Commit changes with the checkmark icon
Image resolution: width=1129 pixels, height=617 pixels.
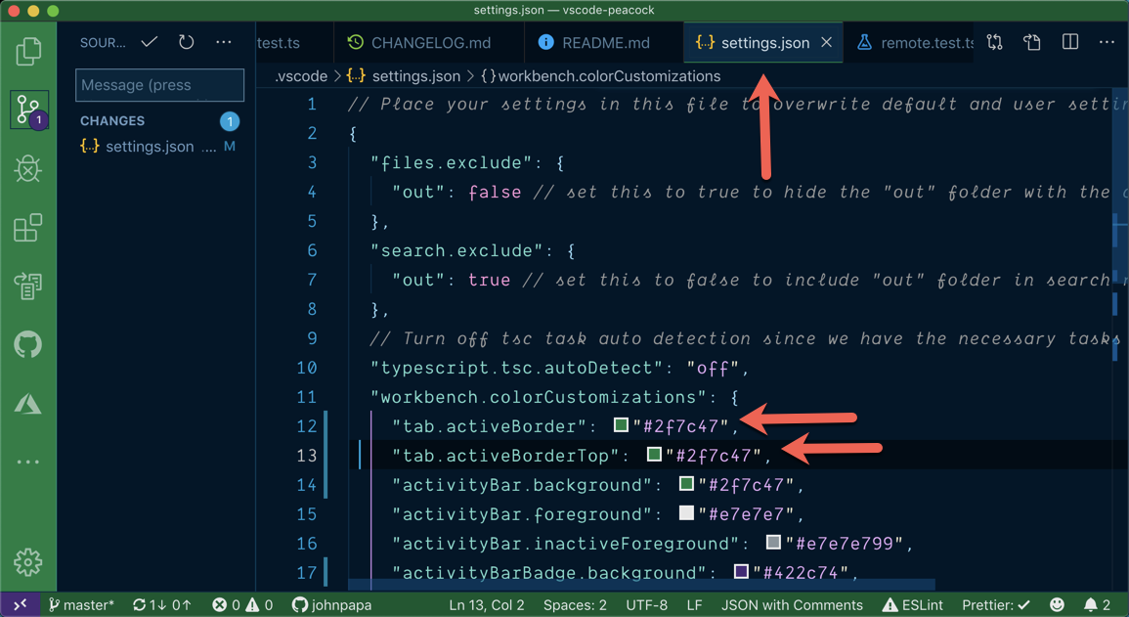(149, 42)
